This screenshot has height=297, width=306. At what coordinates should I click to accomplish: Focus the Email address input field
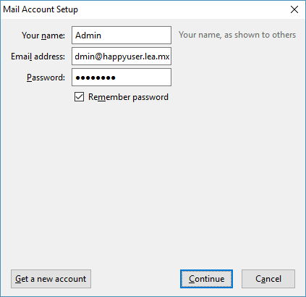pos(122,57)
